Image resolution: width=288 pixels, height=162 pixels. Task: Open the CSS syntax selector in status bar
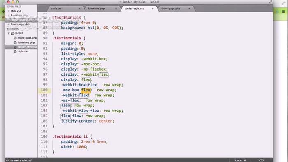(x=261, y=160)
